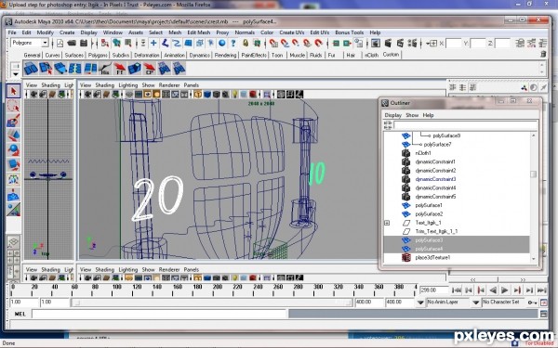The height and width of the screenshot is (348, 558).
Task: Click the time range slider bar
Action: pyautogui.click(x=212, y=303)
